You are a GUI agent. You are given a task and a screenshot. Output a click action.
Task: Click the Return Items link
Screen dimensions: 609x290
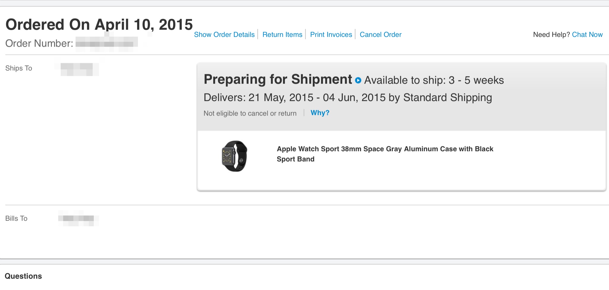282,34
